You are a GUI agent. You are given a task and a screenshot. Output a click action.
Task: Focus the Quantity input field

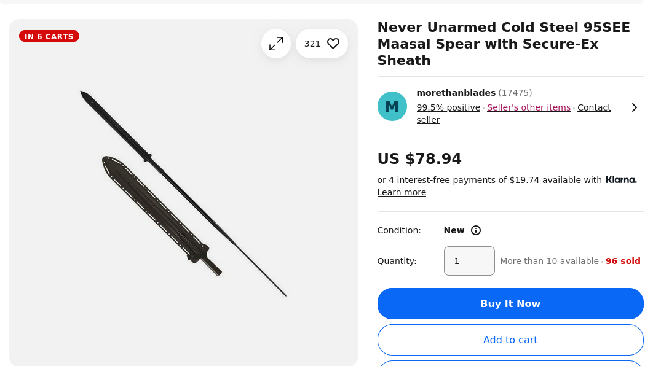click(469, 261)
